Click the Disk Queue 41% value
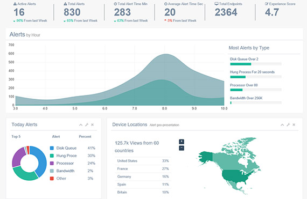The height and width of the screenshot is (199, 307). (91, 148)
